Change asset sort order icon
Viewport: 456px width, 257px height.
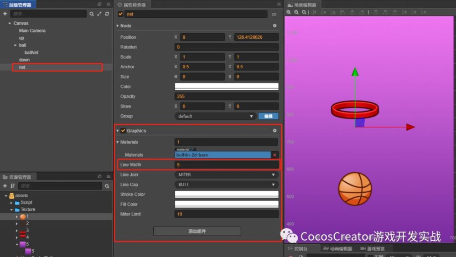coord(12,186)
